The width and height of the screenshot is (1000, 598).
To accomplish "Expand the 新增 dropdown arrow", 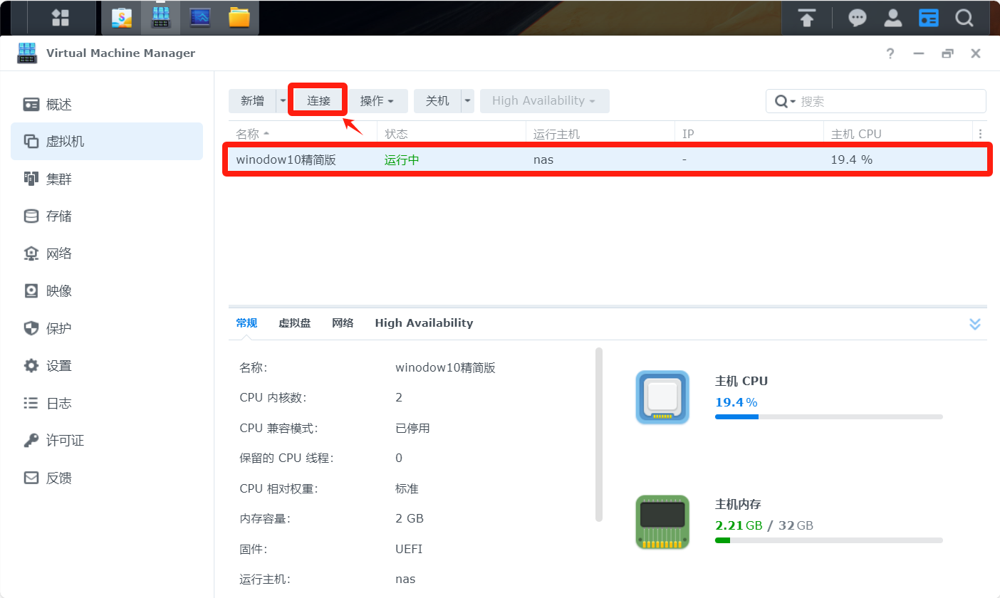I will coord(283,101).
